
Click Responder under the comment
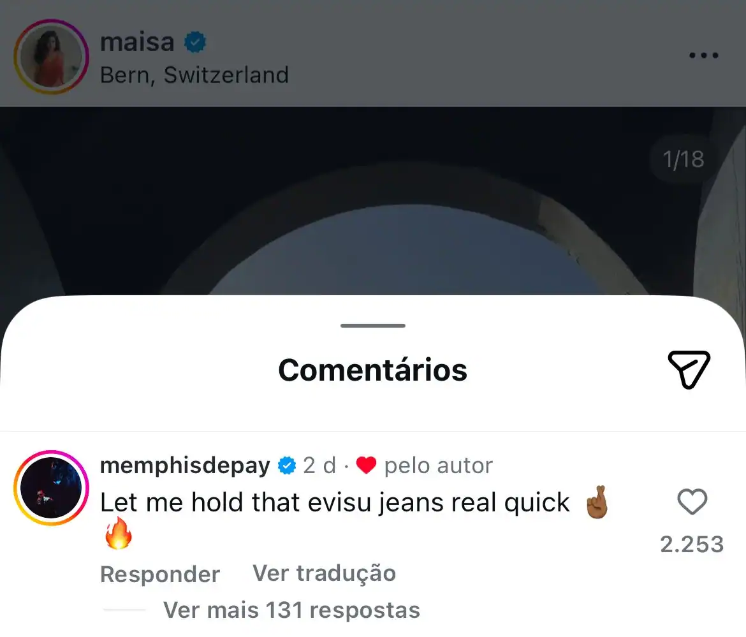click(160, 575)
